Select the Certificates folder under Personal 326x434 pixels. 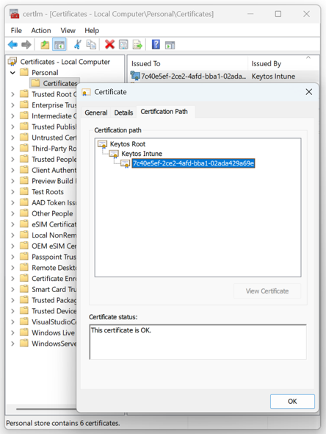coord(55,83)
